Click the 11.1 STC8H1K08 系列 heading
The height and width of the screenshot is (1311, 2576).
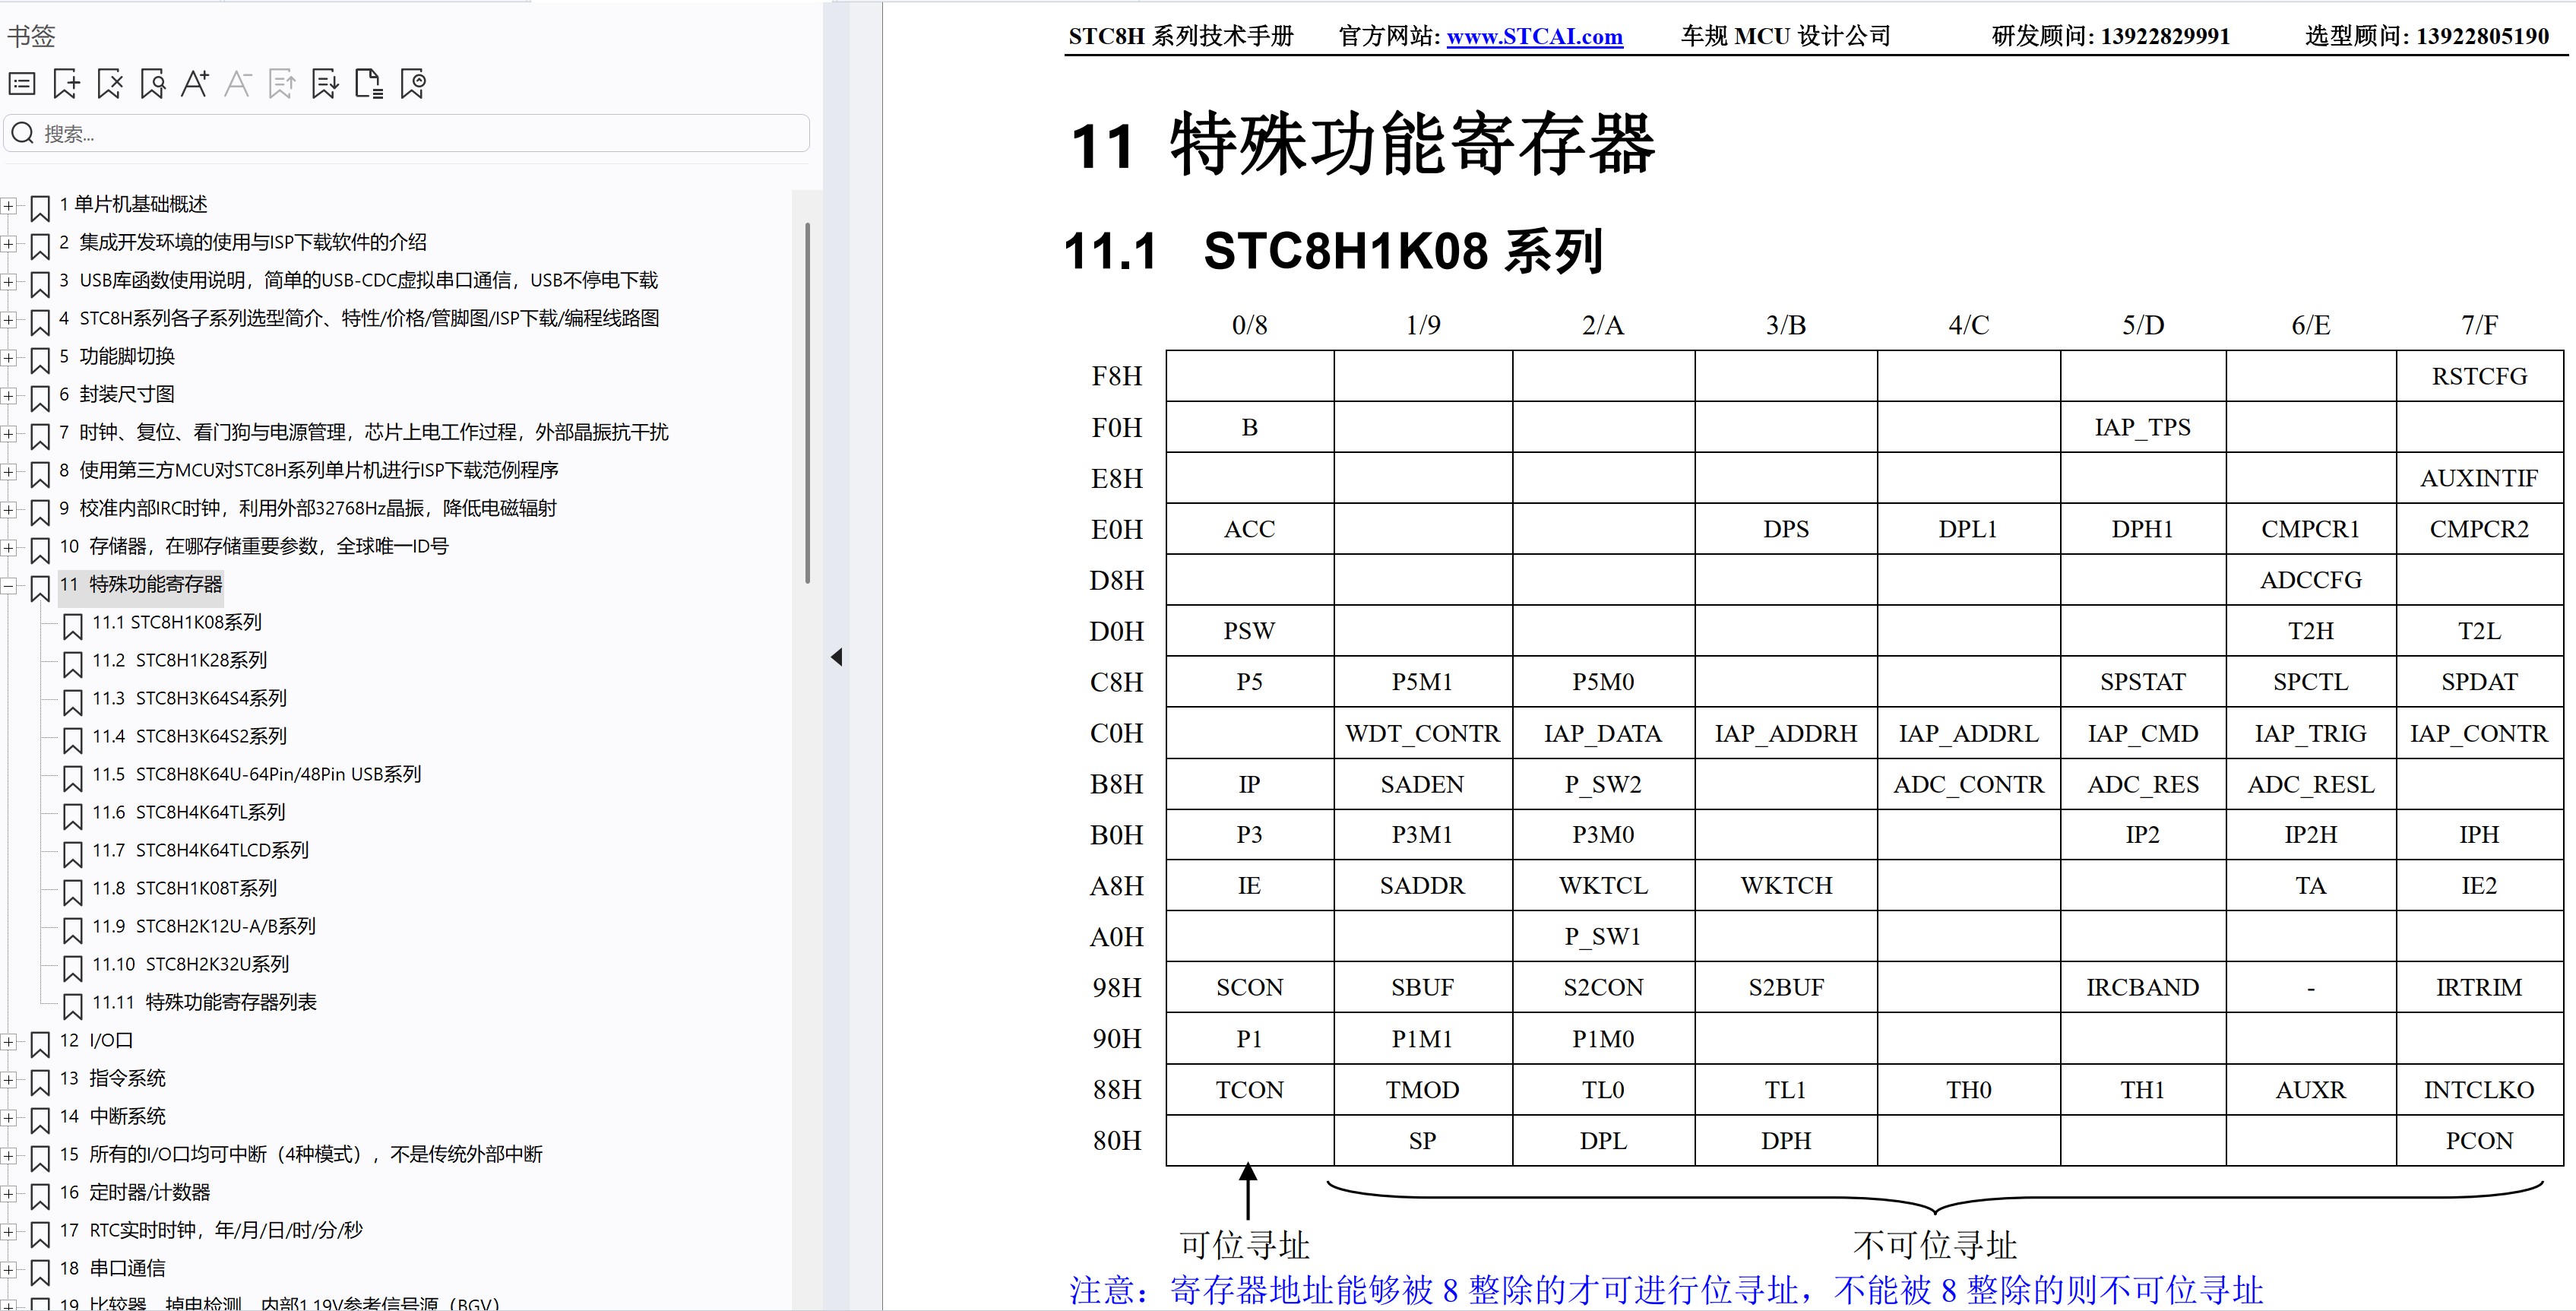coord(1333,251)
